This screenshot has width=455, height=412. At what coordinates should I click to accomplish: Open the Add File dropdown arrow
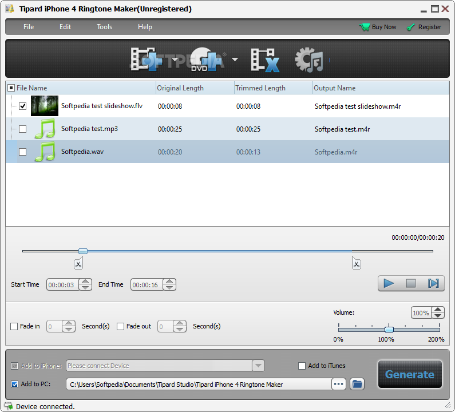(175, 60)
